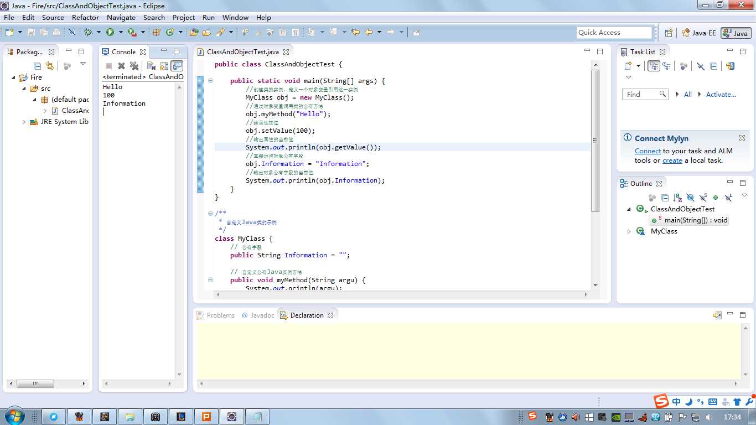This screenshot has width=756, height=425.
Task: Open the Refactor menu
Action: click(x=85, y=17)
